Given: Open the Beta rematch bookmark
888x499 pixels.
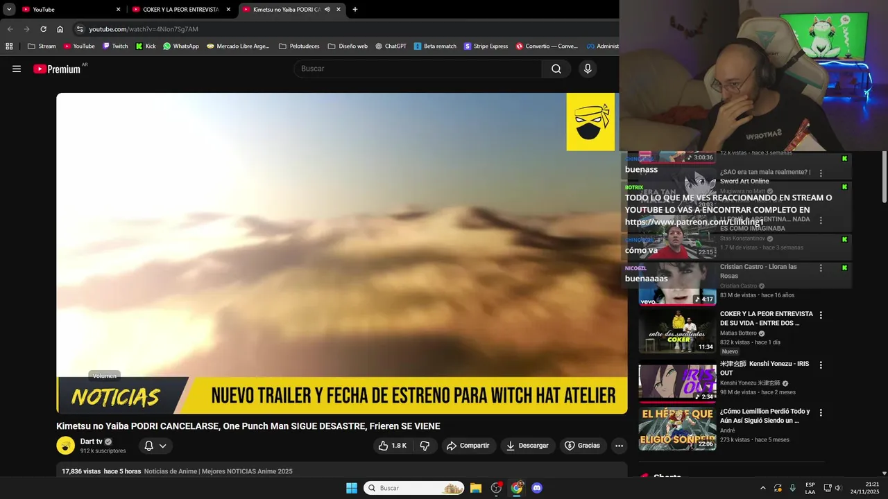Looking at the screenshot, I should point(435,46).
